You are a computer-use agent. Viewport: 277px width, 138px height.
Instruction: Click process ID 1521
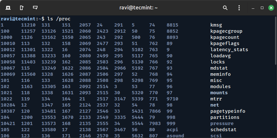[x=68, y=31]
